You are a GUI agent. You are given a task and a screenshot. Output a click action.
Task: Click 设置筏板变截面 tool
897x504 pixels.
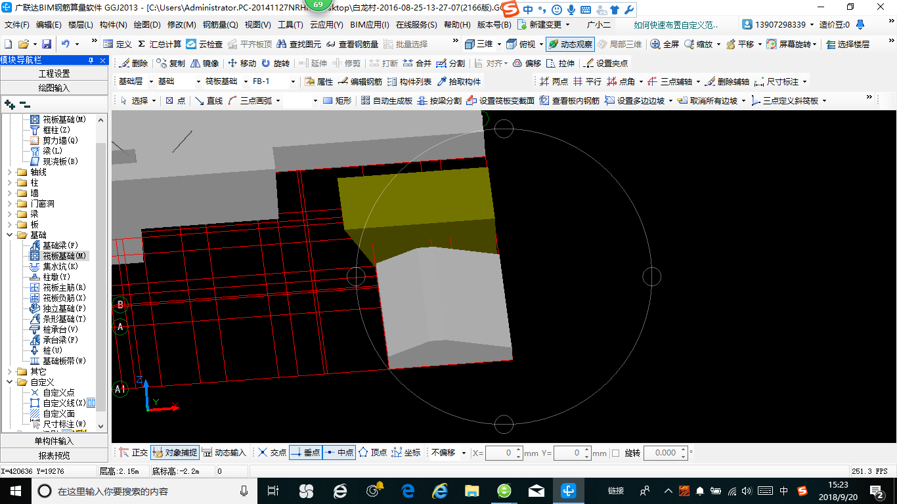[x=500, y=100]
